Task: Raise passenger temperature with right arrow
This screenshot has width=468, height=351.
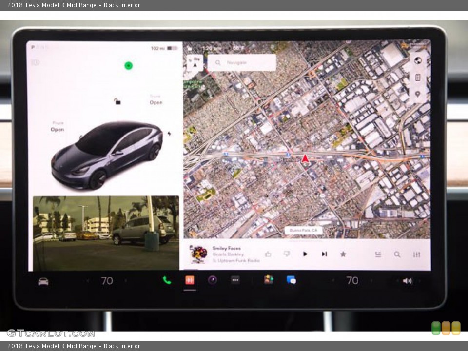Action: [x=371, y=281]
